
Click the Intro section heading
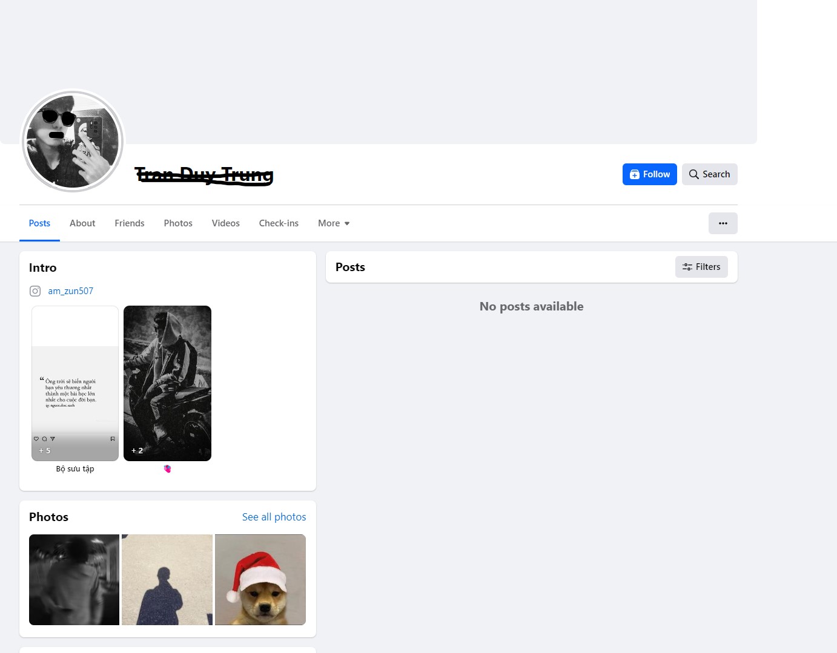[43, 267]
